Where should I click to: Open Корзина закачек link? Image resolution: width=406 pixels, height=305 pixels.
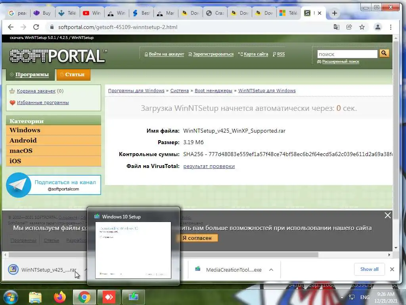tap(36, 91)
